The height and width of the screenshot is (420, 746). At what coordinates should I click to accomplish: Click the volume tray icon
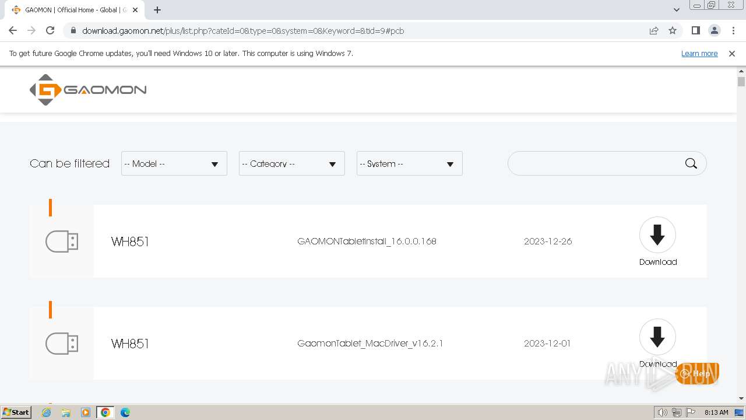(663, 412)
